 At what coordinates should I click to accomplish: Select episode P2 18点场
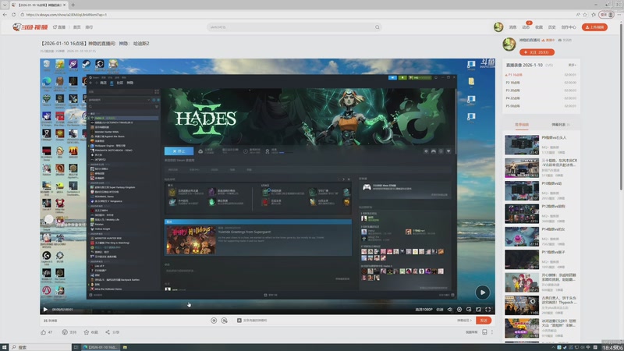click(x=541, y=83)
